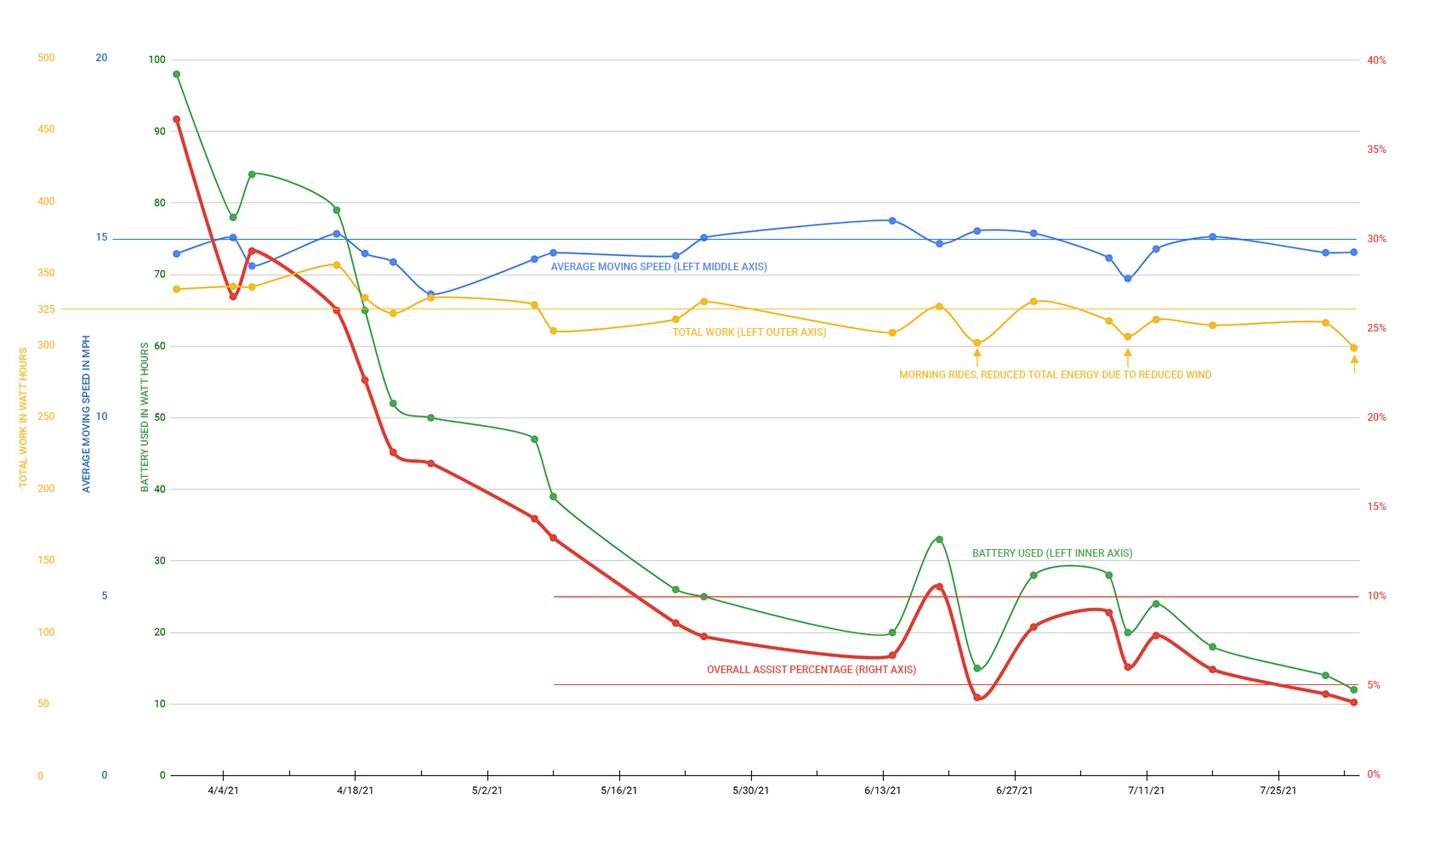This screenshot has height=850, width=1446.
Task: Click the Total Work in Watt Hours axis title
Action: coord(24,416)
